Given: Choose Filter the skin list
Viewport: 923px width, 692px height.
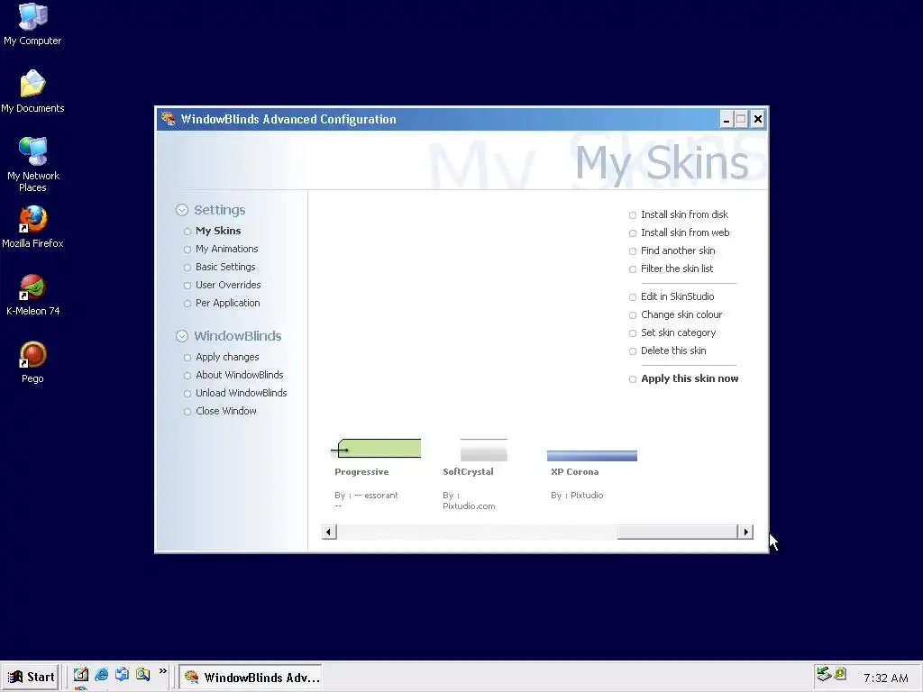Looking at the screenshot, I should (x=677, y=269).
